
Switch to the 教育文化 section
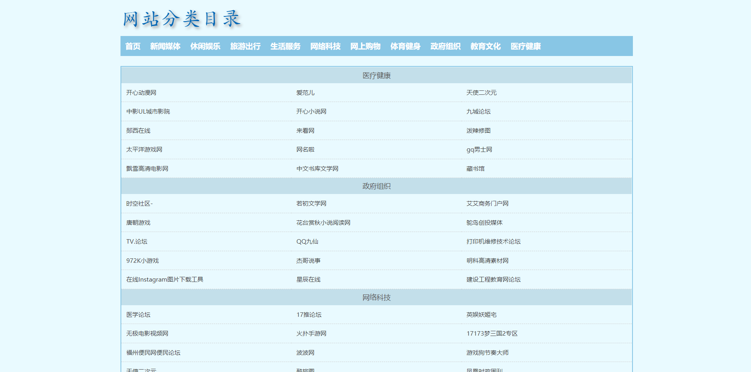(485, 46)
